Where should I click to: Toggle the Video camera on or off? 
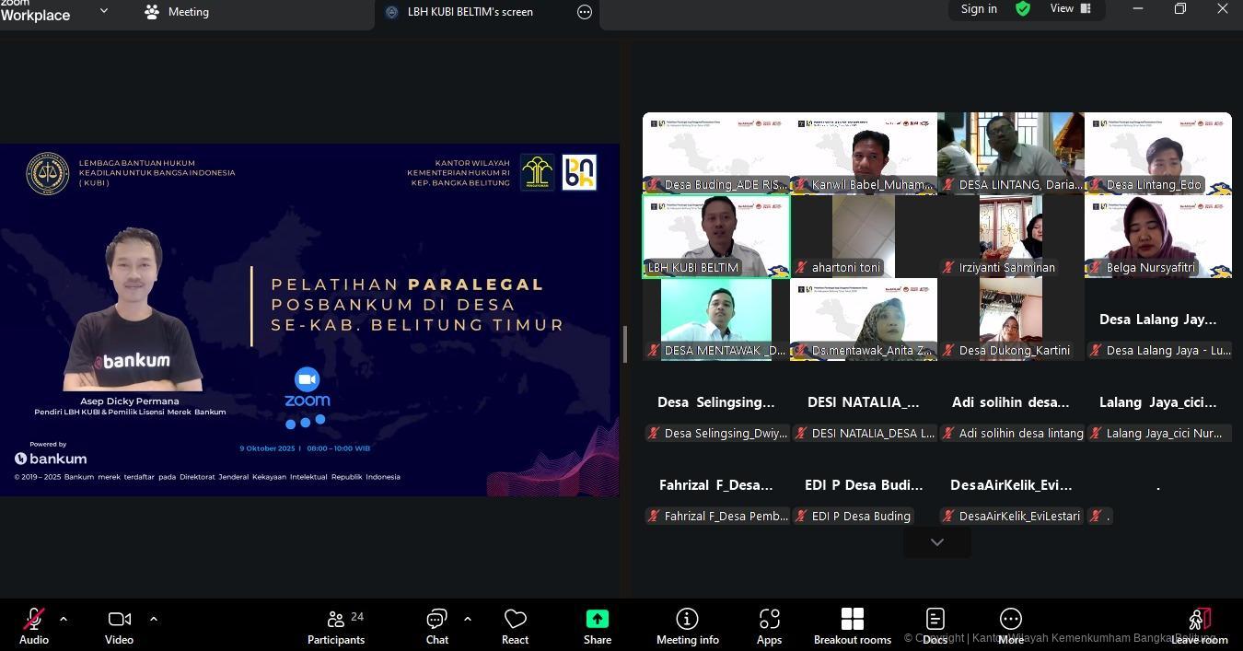[119, 626]
